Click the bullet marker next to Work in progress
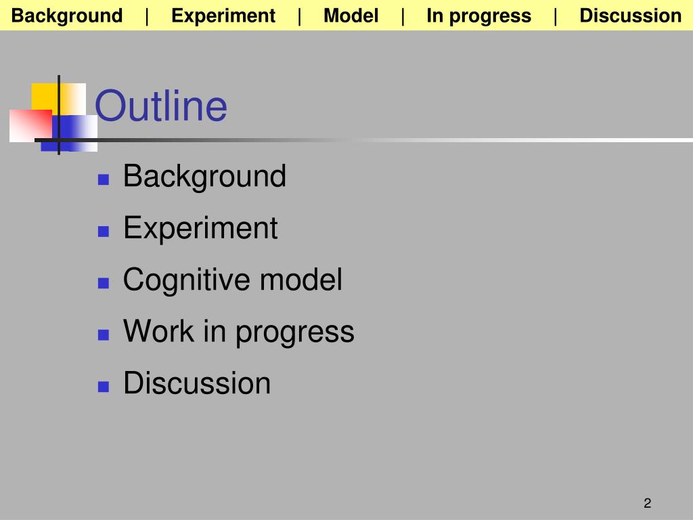 104,334
